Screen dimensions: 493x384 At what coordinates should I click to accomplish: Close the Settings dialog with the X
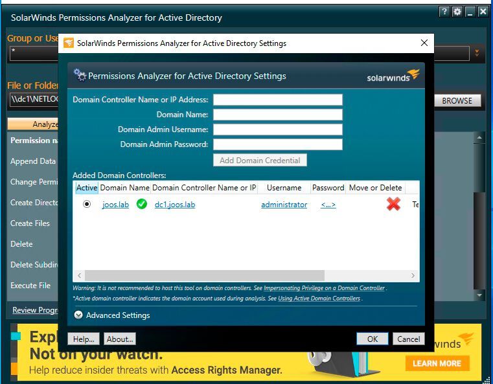pyautogui.click(x=424, y=43)
